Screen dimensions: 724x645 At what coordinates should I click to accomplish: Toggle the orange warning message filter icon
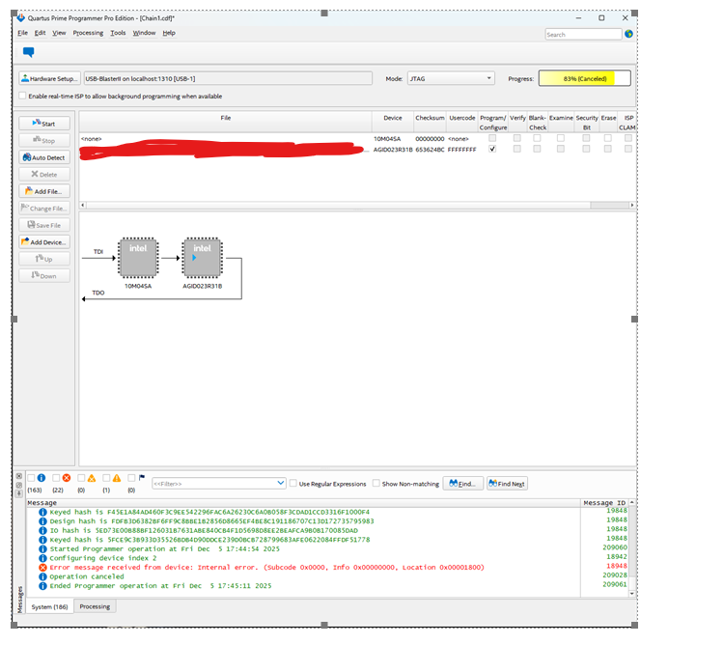tap(92, 478)
